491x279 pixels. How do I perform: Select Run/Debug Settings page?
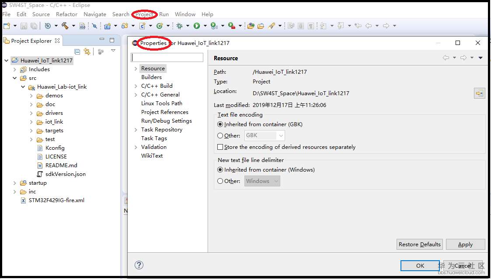(167, 121)
